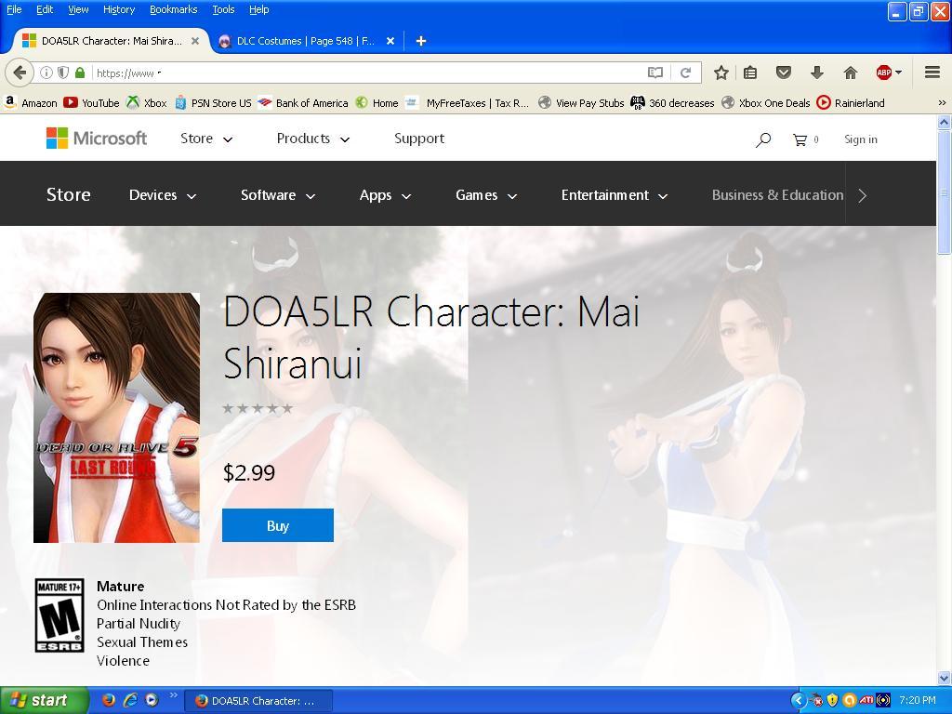Open PSN Store US bookmark

tap(213, 102)
